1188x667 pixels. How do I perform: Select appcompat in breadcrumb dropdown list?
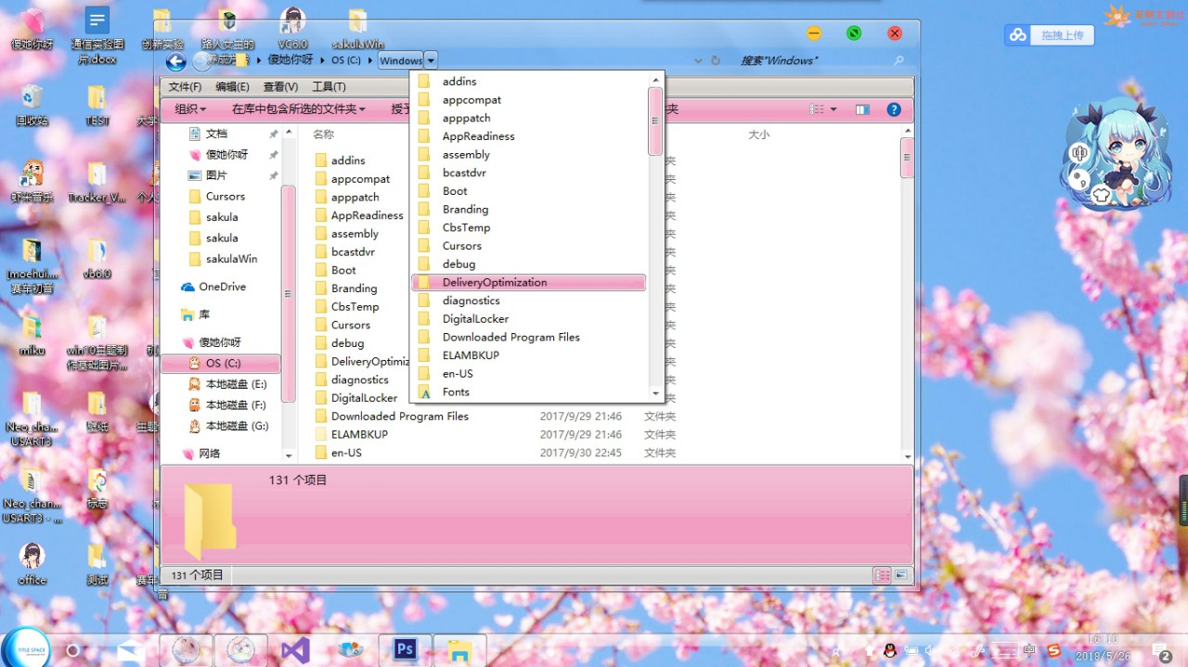click(529, 99)
